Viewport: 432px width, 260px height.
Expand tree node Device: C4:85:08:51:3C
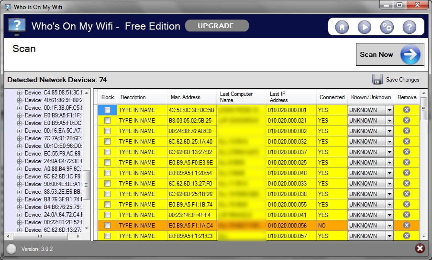point(20,93)
